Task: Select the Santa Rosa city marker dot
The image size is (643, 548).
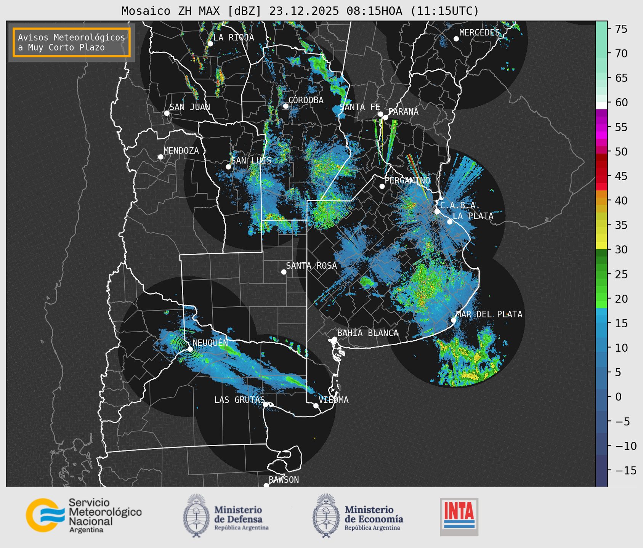Action: pyautogui.click(x=284, y=272)
